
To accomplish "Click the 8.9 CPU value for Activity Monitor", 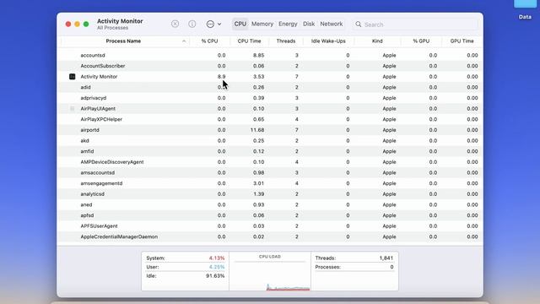I will pos(221,77).
